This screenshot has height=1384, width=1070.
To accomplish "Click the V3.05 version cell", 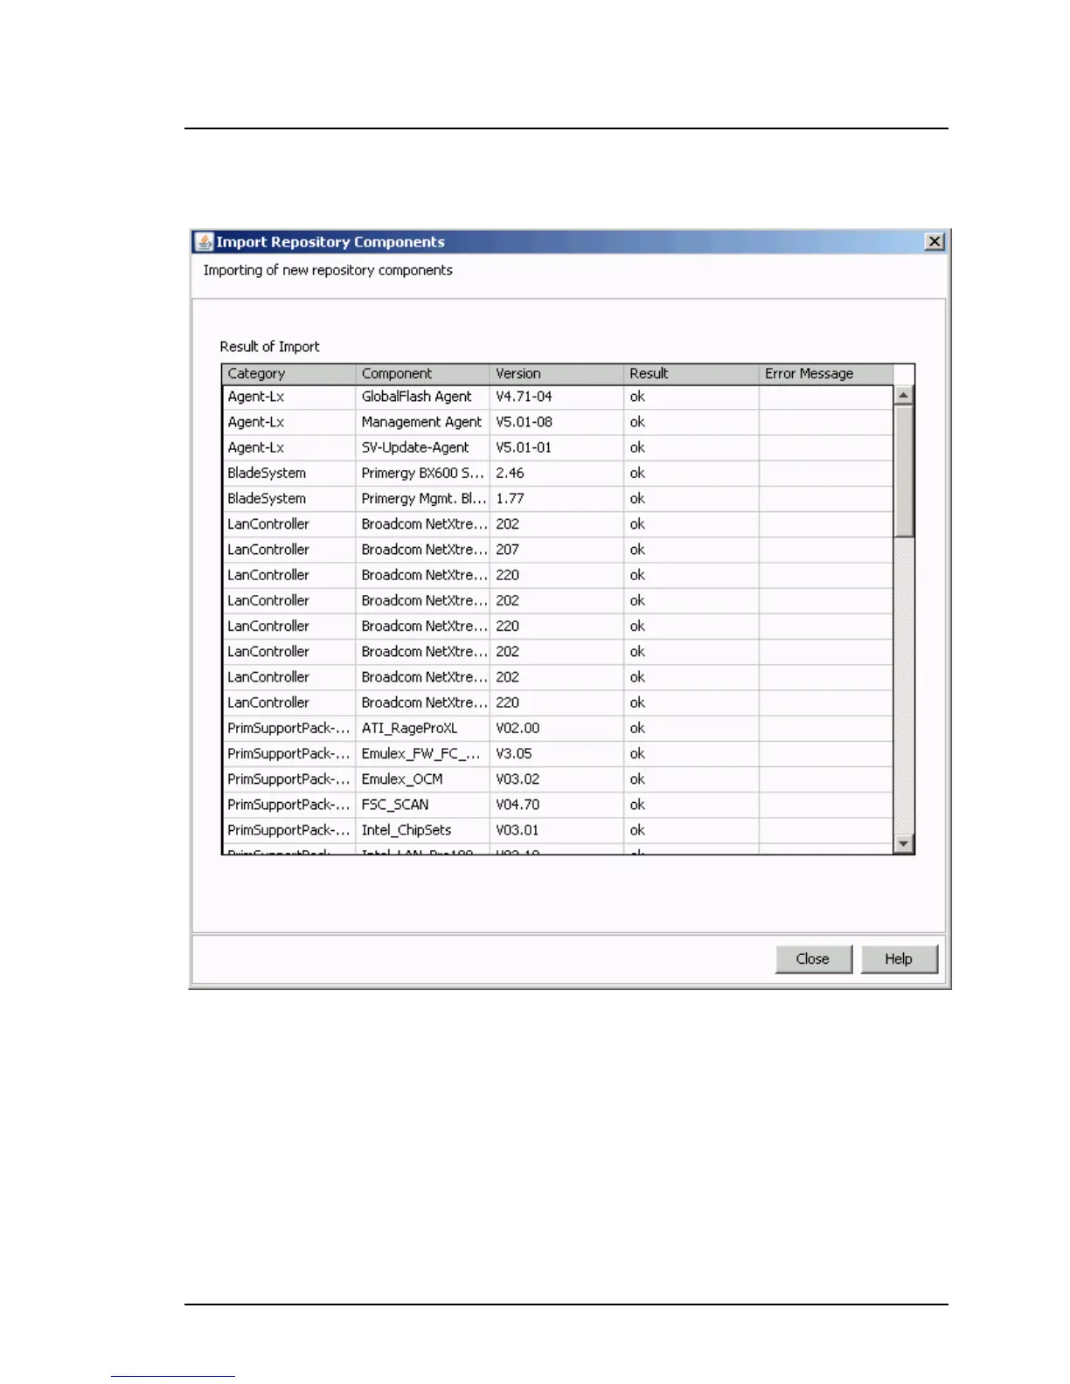I will (x=557, y=753).
